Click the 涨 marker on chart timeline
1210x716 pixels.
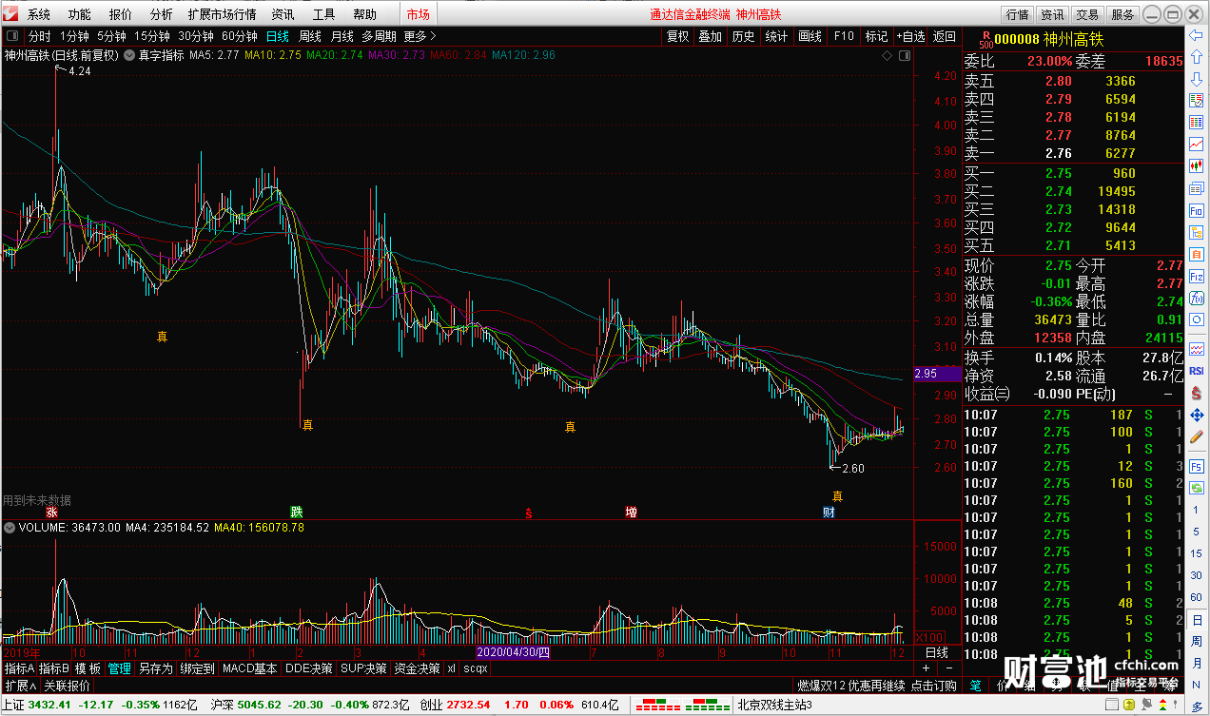pos(51,513)
